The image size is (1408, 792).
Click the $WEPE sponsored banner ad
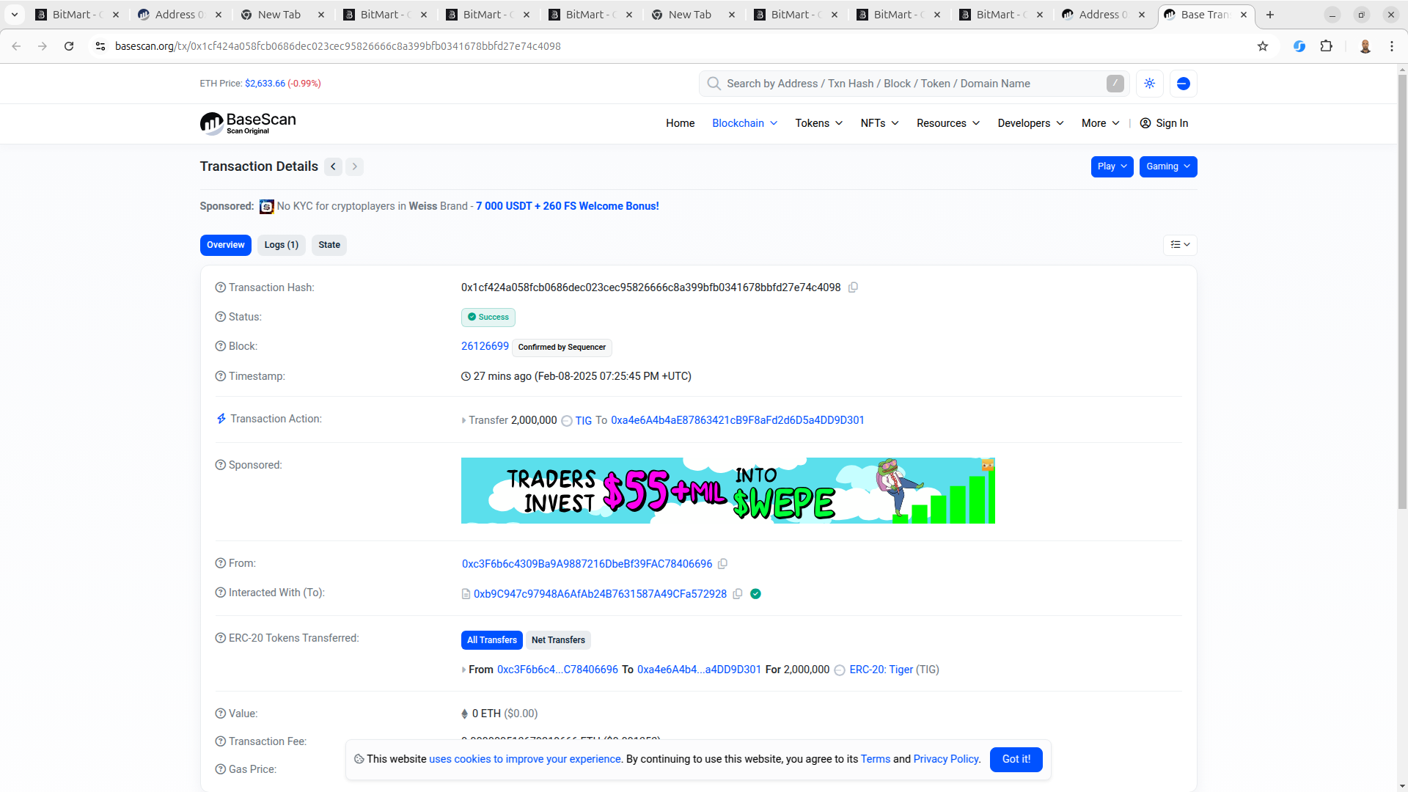pos(728,491)
